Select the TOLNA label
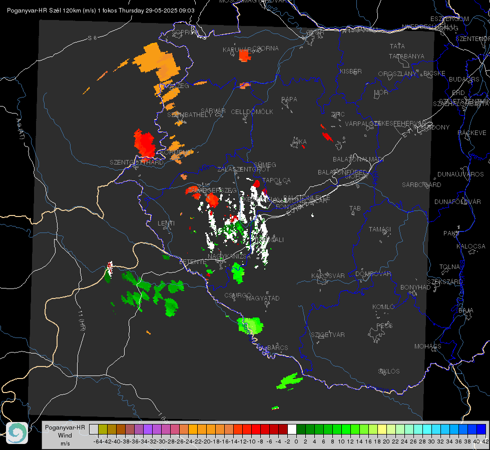 449,267
